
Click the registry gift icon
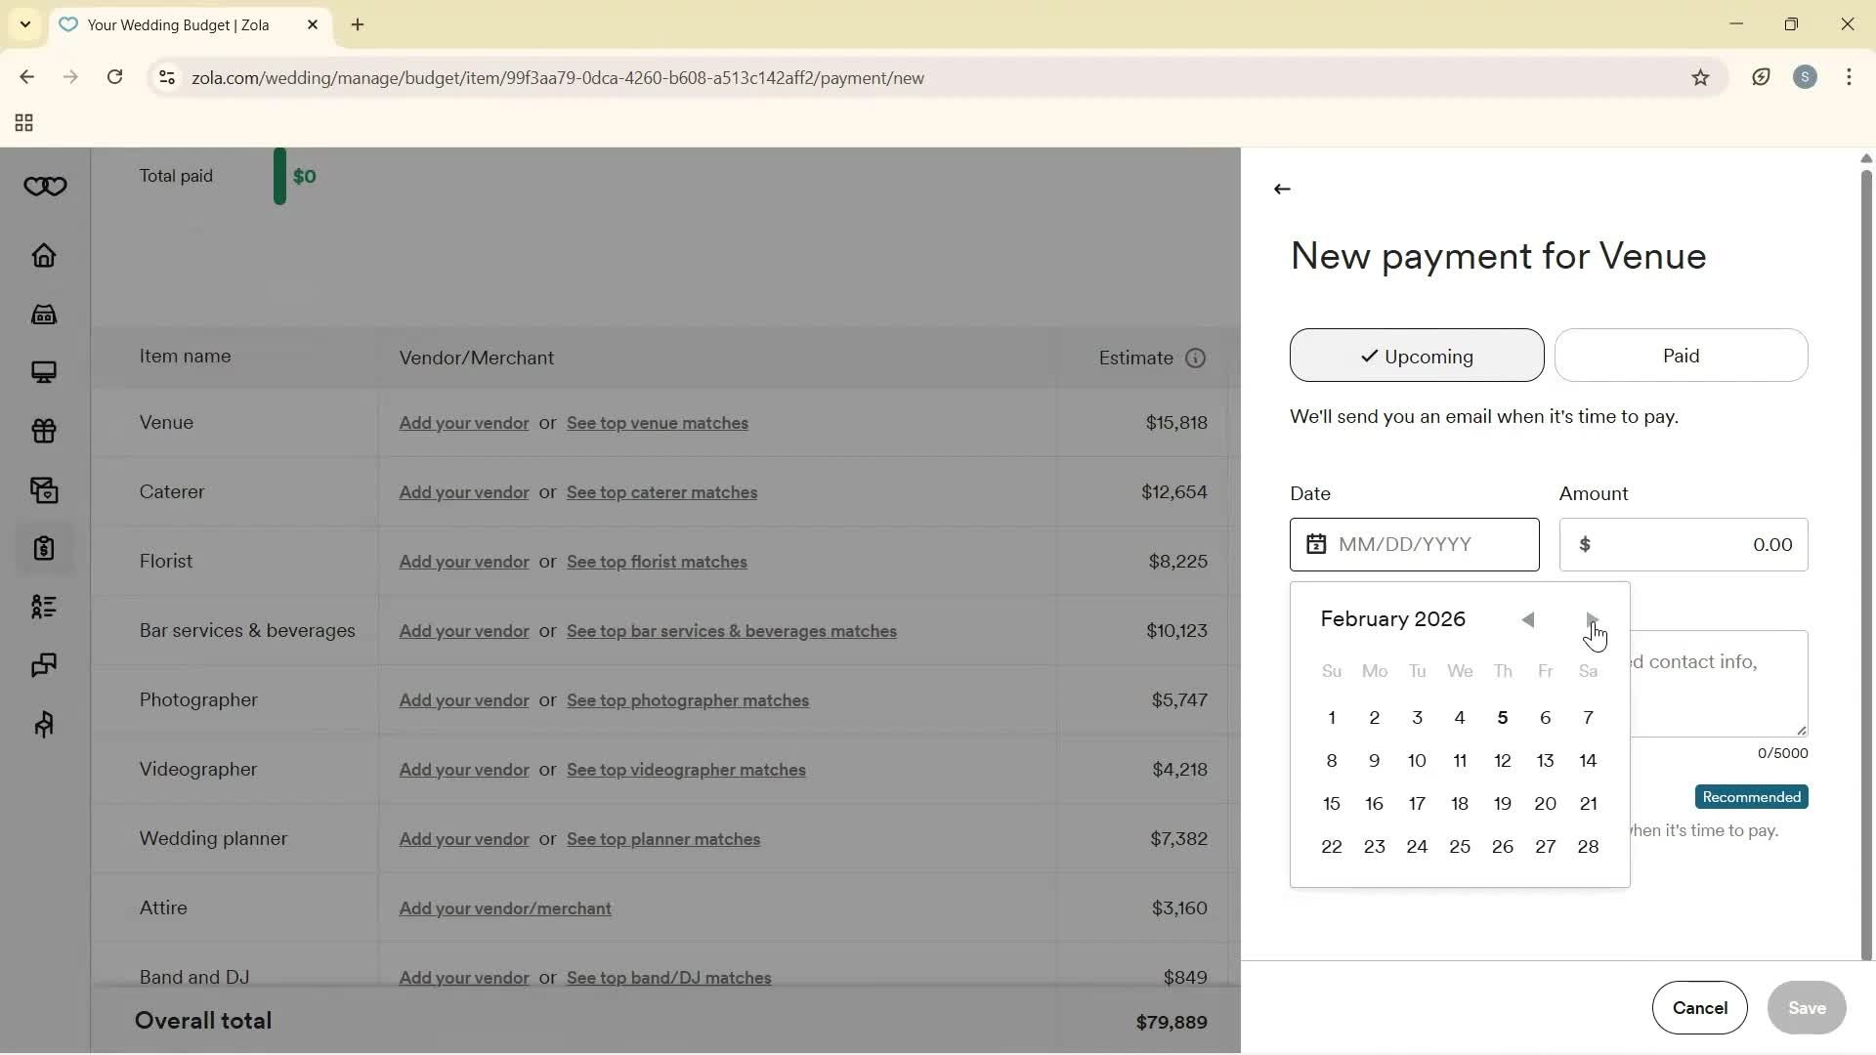(44, 432)
